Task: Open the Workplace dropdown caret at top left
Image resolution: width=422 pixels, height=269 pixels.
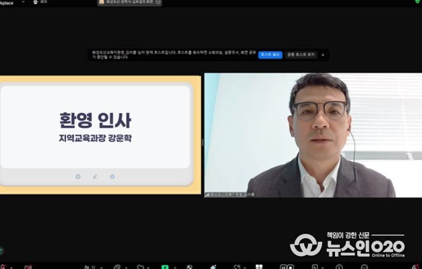Action: 23,2
